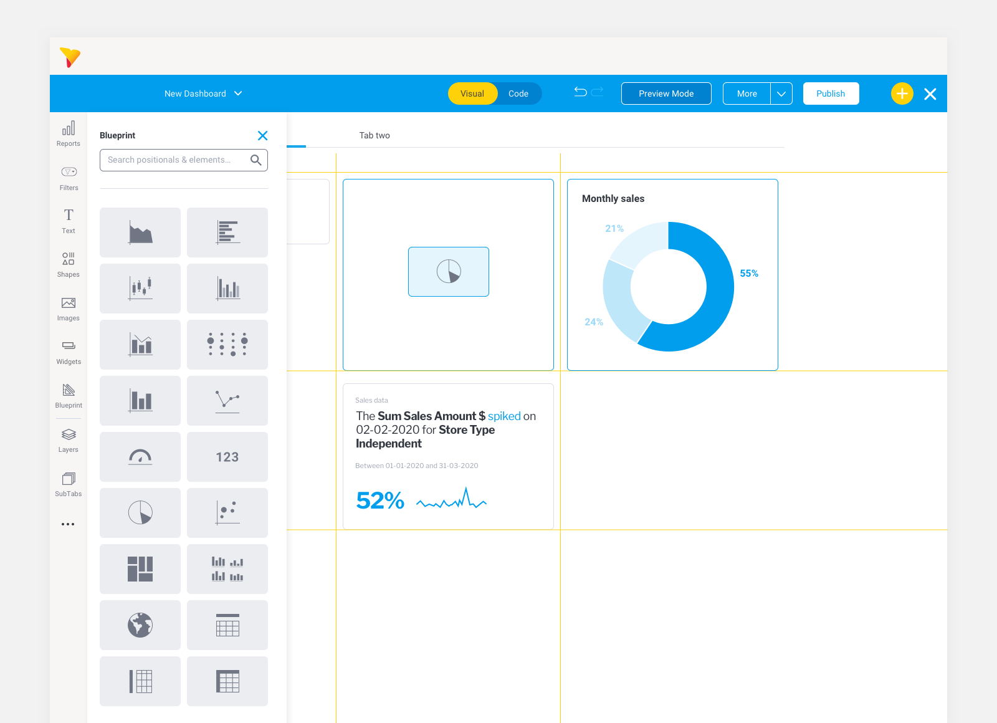
Task: Switch editor to Code mode
Action: coord(518,93)
